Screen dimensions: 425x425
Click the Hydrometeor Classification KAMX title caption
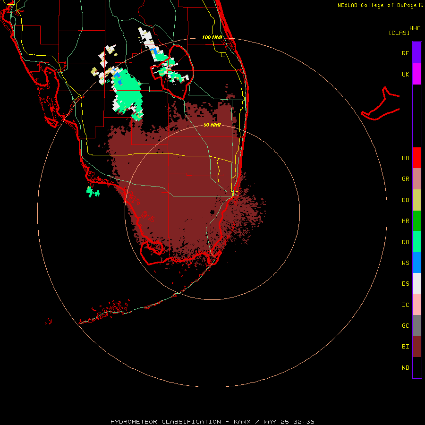pos(212,422)
